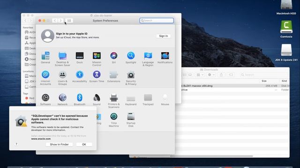Open Desktop & Screen Saver preferences

click(62, 59)
